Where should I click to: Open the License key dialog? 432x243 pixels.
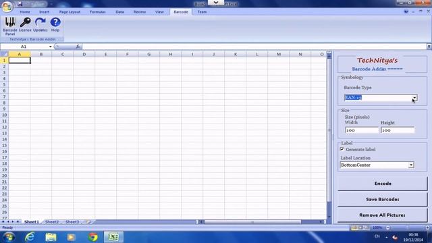(25, 25)
